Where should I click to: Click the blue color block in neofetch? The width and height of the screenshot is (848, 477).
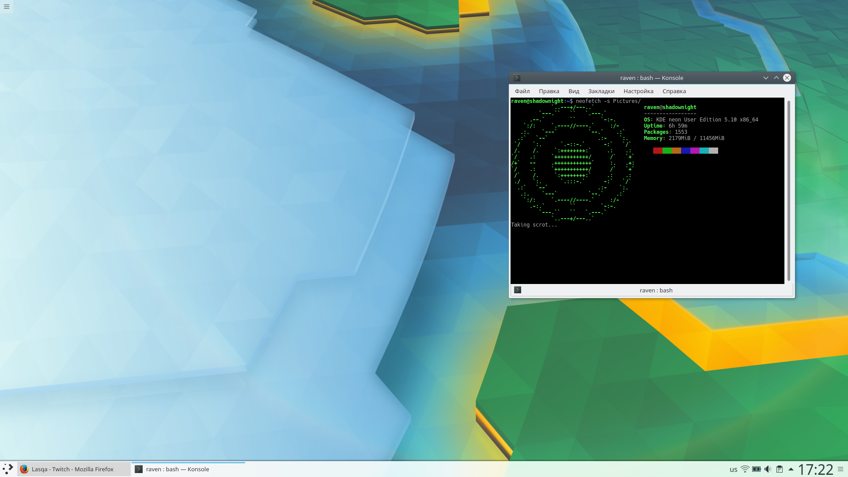[685, 151]
